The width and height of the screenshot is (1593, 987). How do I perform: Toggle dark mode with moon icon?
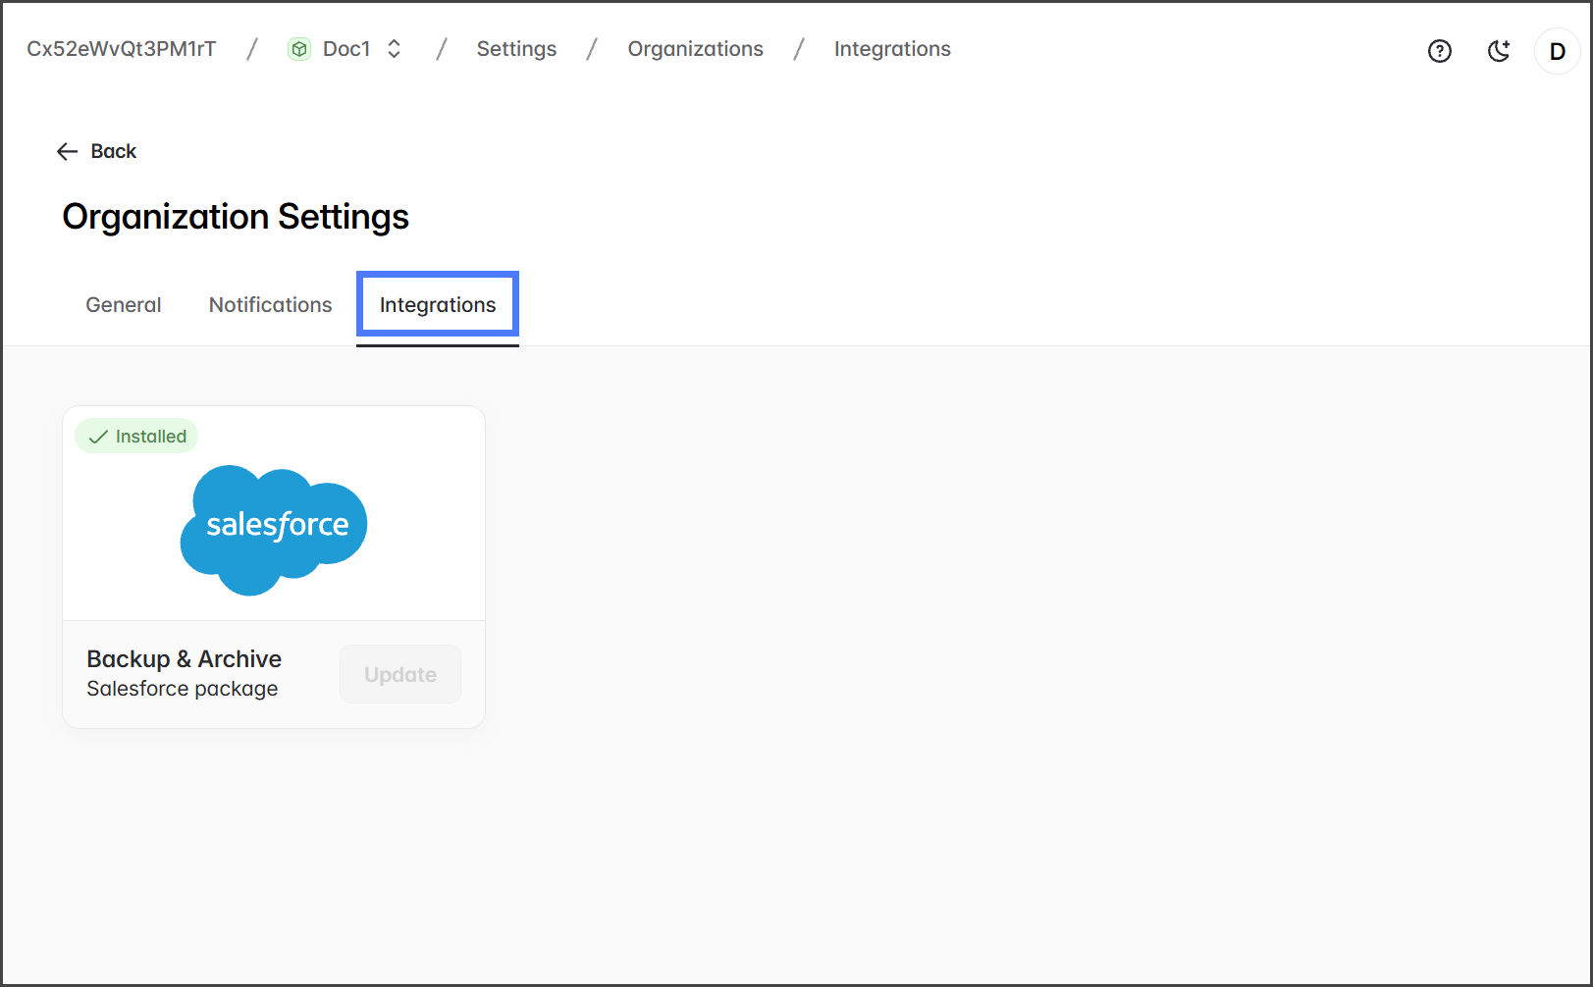tap(1499, 51)
